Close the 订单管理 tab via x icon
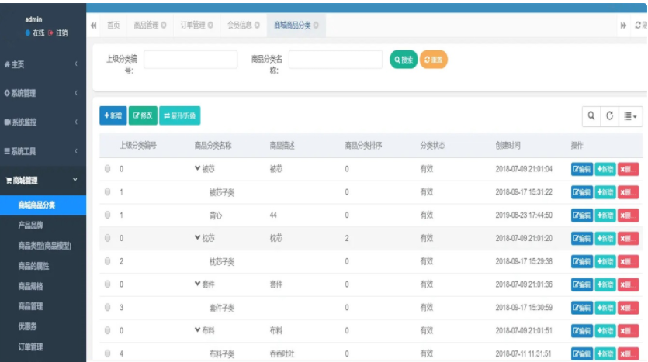The image size is (648, 362). point(210,26)
